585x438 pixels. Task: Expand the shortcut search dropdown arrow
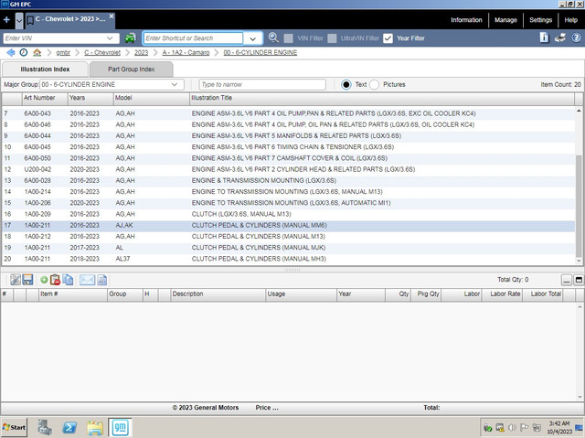click(x=253, y=38)
